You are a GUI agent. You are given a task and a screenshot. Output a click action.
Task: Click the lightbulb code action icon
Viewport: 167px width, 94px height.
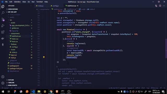[x=44, y=57]
